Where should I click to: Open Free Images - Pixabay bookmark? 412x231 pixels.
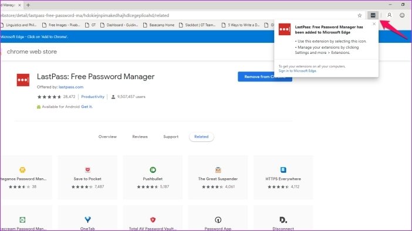[x=61, y=25]
